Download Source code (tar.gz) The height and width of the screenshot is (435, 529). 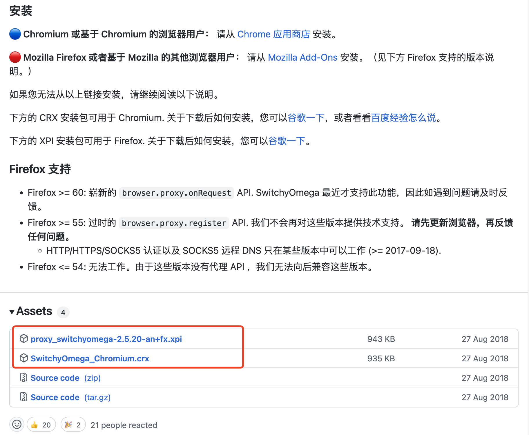(x=70, y=397)
